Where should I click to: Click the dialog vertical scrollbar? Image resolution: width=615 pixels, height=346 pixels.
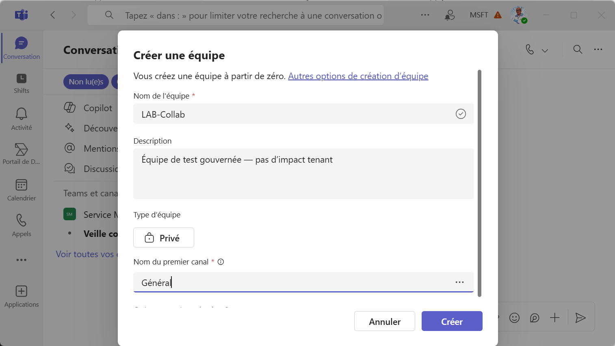(x=479, y=183)
